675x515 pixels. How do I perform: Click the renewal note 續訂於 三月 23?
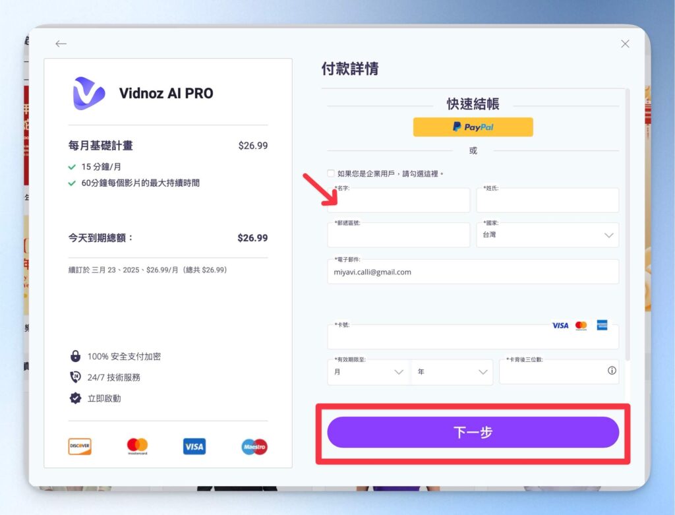(148, 270)
